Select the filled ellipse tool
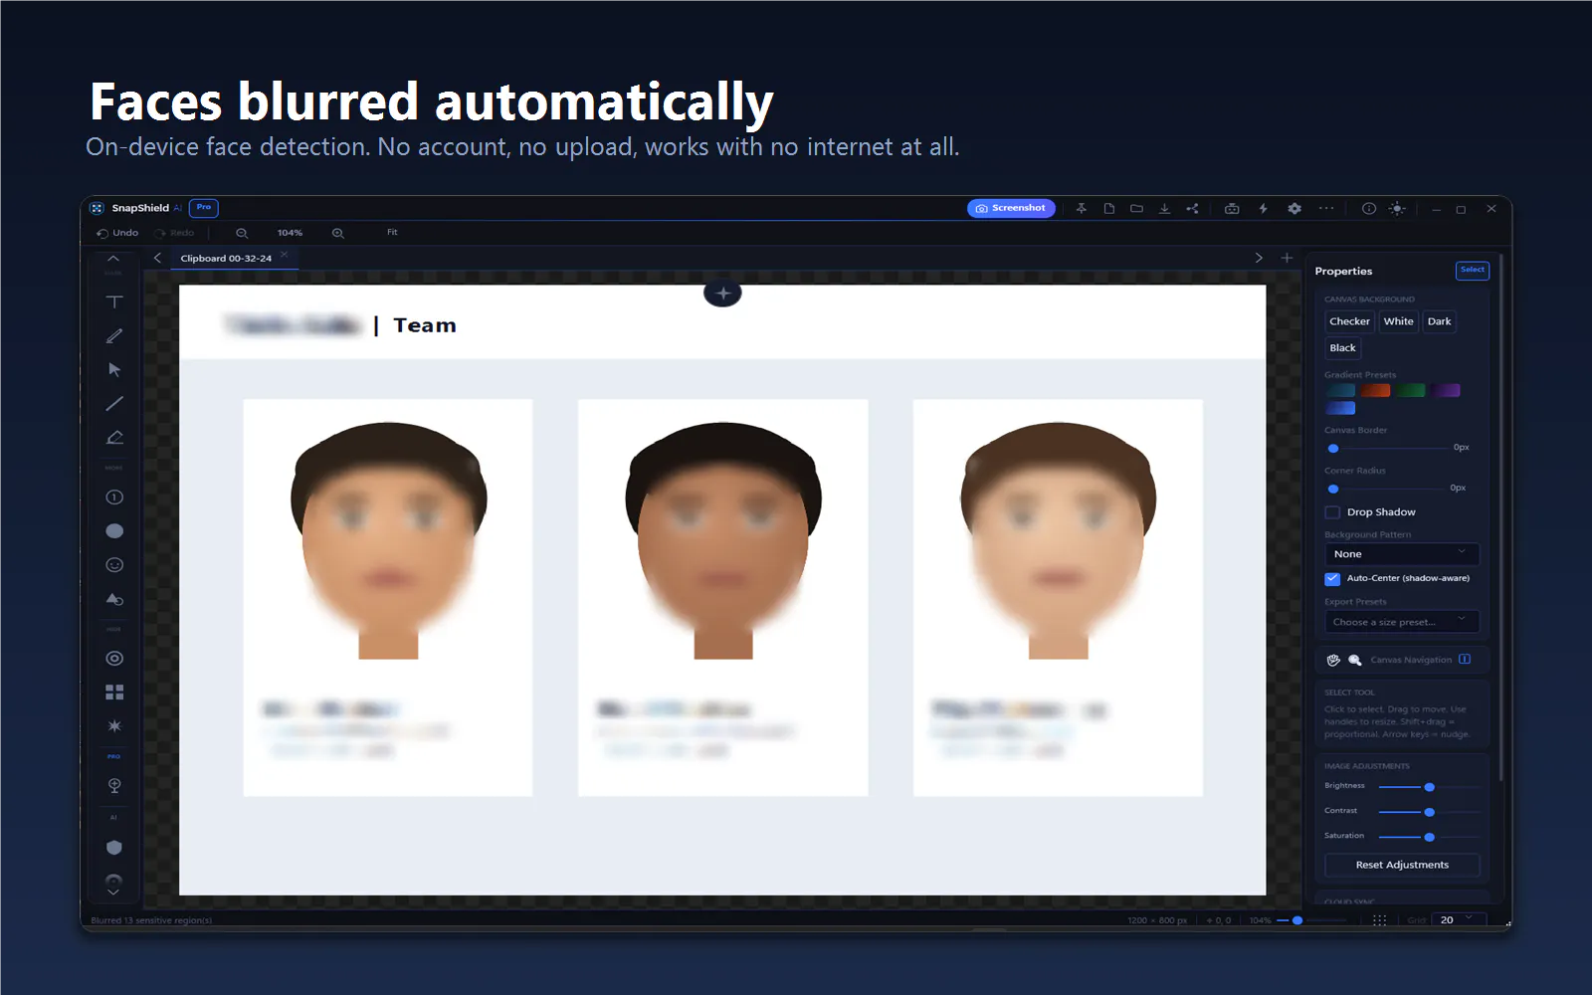This screenshot has width=1592, height=995. (114, 530)
